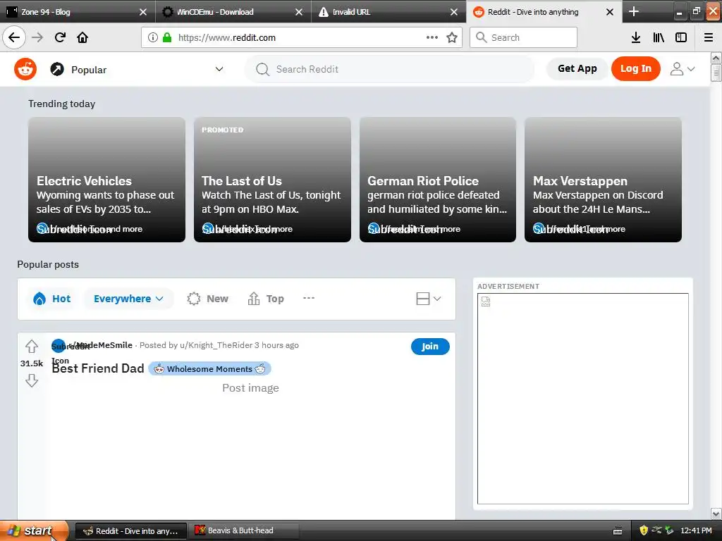This screenshot has height=541, width=722.
Task: Select the Hot sort option
Action: (x=51, y=299)
